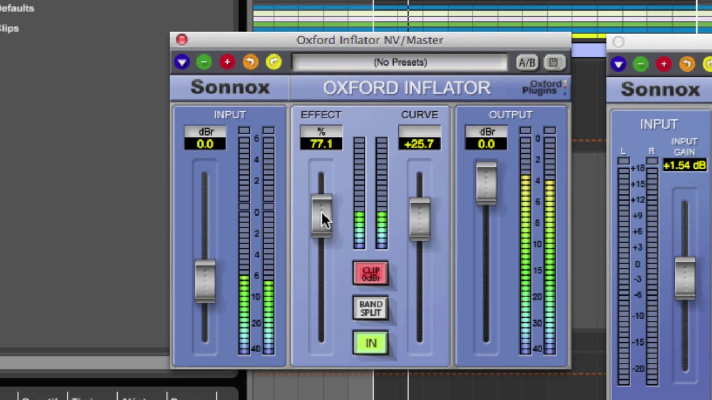The image size is (712, 400).
Task: Click the Inflator window title bar text
Action: (x=370, y=40)
